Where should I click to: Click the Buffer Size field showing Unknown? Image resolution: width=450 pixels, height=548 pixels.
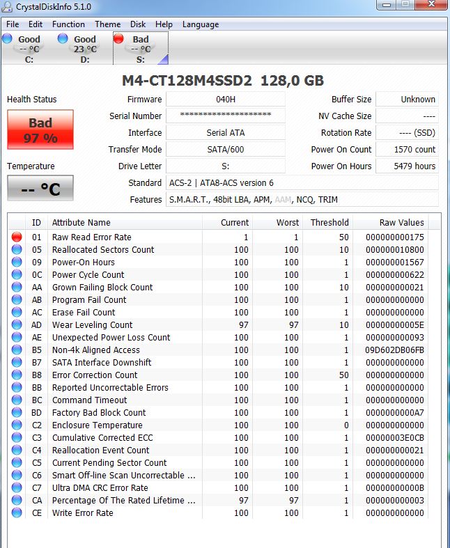coord(407,100)
